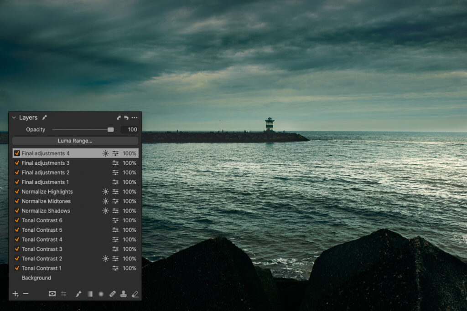The height and width of the screenshot is (311, 467).
Task: Adjust the layer Opacity slider
Action: [83, 130]
